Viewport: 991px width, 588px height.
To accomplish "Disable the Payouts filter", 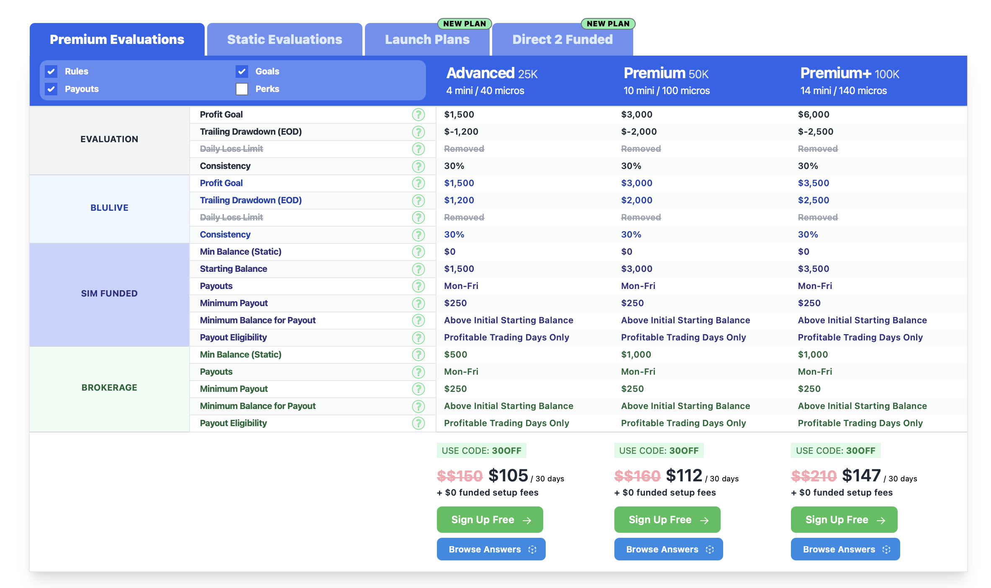I will click(x=51, y=89).
